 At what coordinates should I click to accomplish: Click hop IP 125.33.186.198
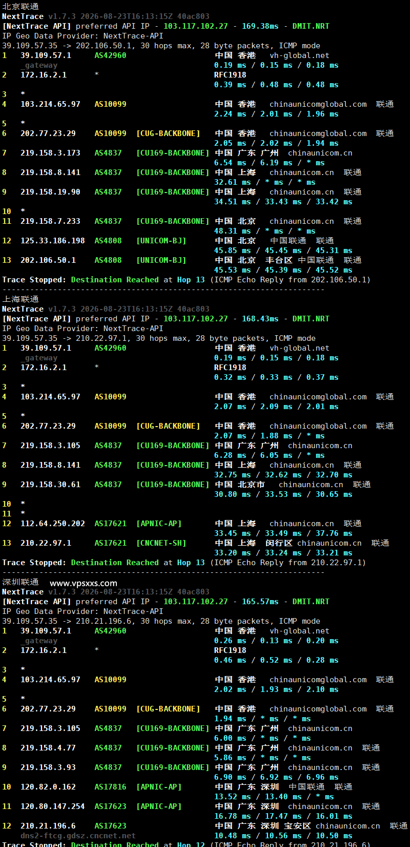pyautogui.click(x=53, y=241)
